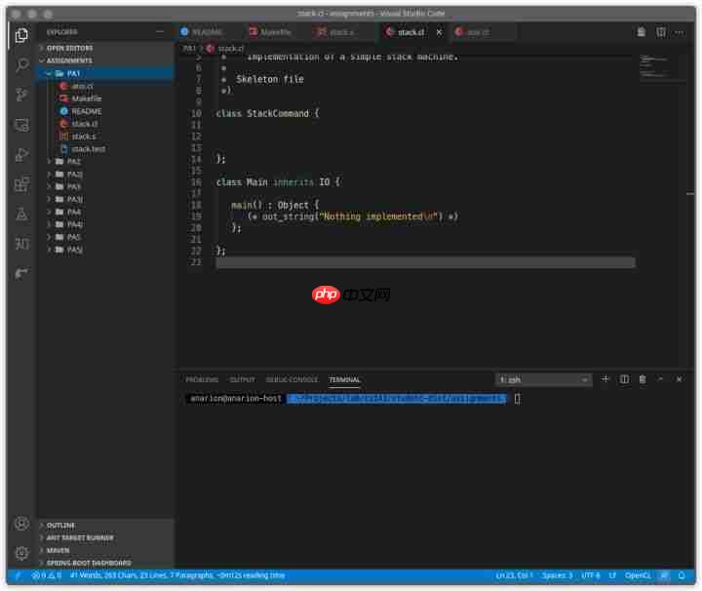Split the terminal panel

(x=624, y=379)
